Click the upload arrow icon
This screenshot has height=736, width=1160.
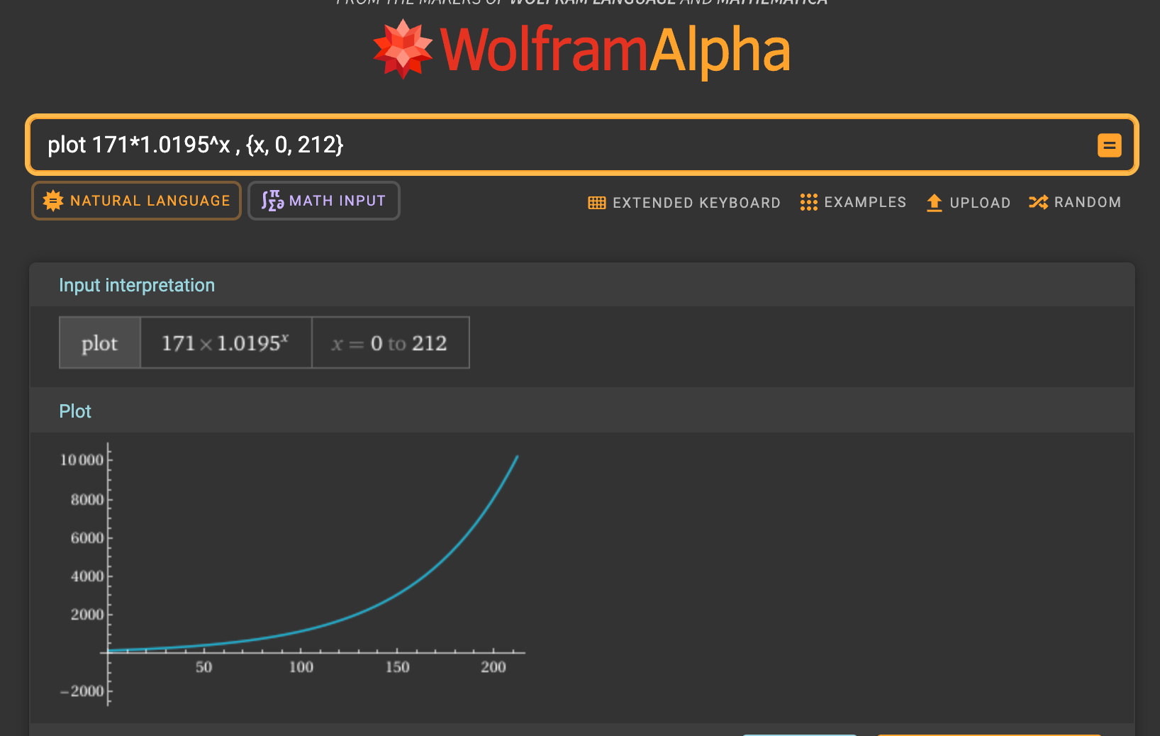coord(935,203)
